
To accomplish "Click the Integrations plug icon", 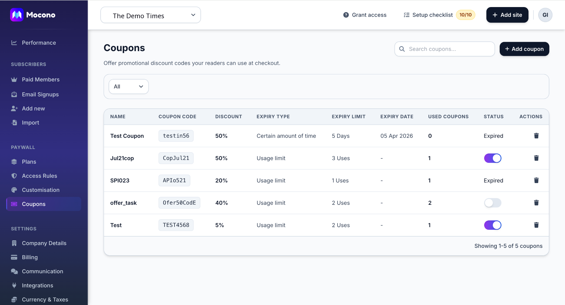I will (14, 285).
